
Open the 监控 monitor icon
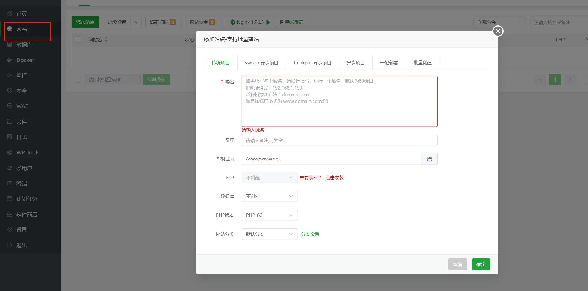tap(10, 75)
